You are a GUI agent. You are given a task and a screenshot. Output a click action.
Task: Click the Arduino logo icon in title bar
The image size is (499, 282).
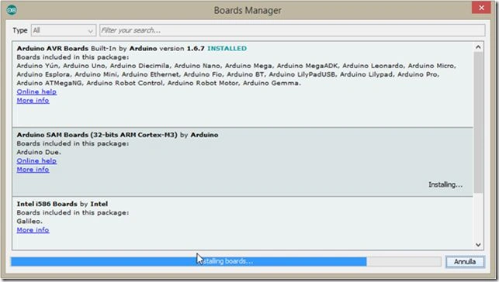pyautogui.click(x=12, y=10)
